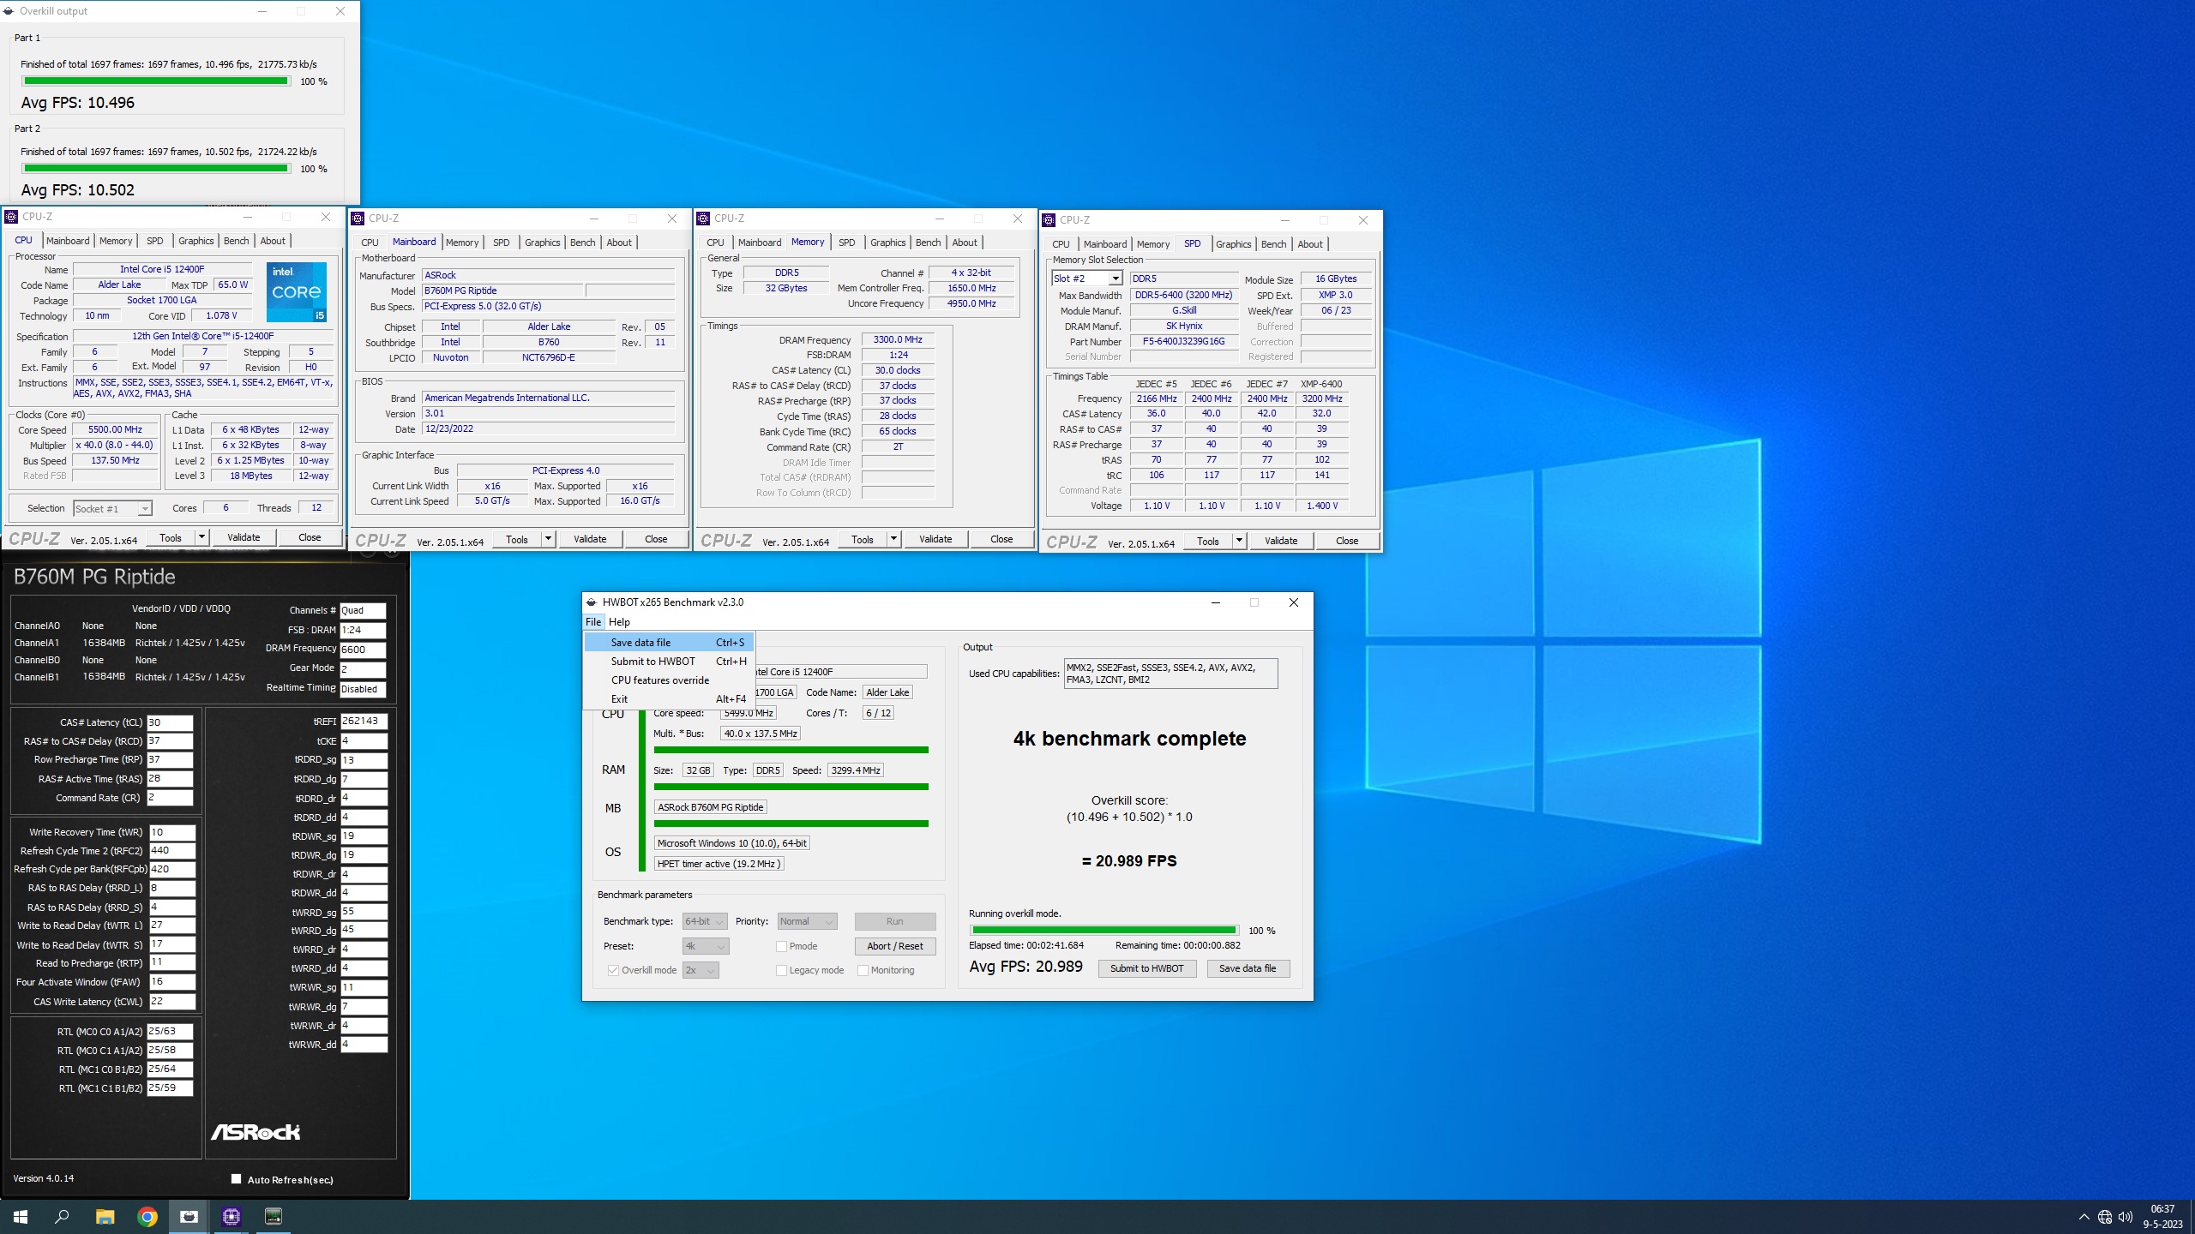Click Overkill output window title icon
This screenshot has width=2195, height=1234.
[9, 11]
